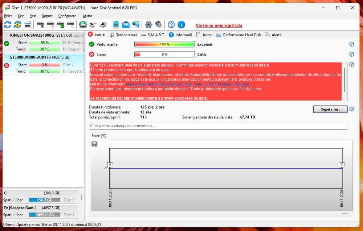Switch to the Alerte tab
The height and width of the screenshot is (231, 363).
273,35
